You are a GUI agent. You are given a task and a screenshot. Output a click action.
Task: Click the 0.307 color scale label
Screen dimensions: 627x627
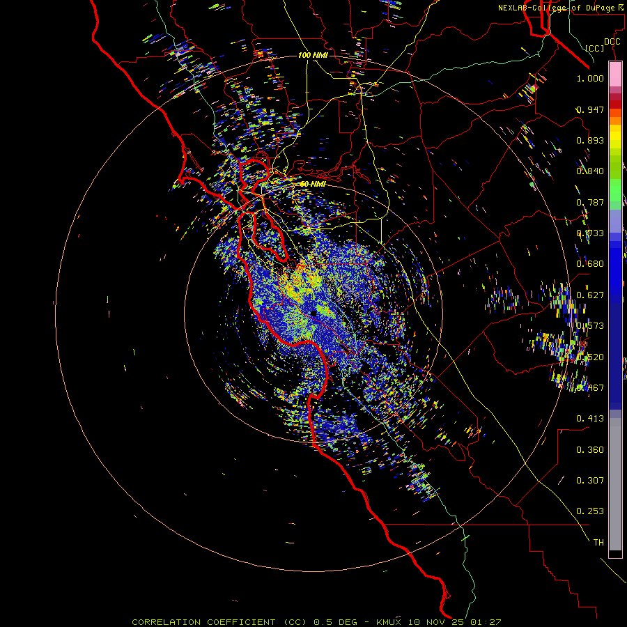[x=590, y=481]
